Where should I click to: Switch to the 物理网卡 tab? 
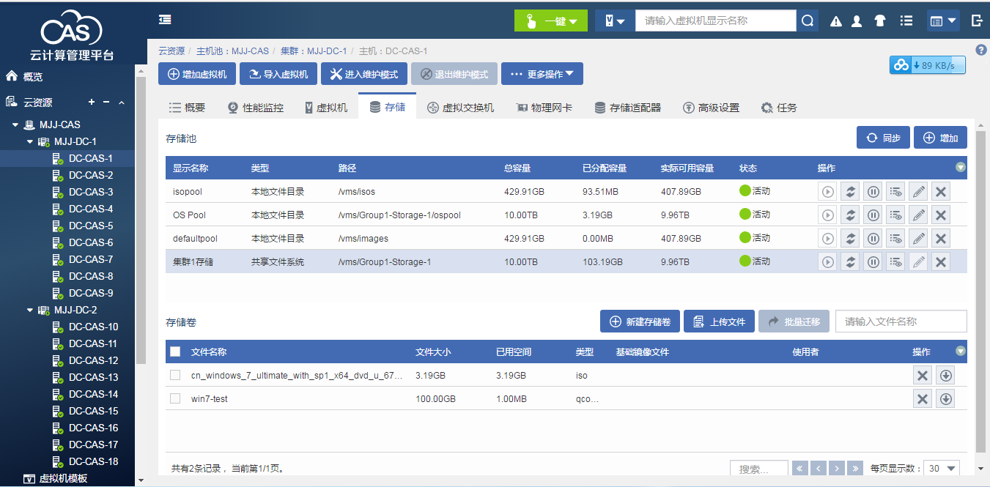(544, 108)
